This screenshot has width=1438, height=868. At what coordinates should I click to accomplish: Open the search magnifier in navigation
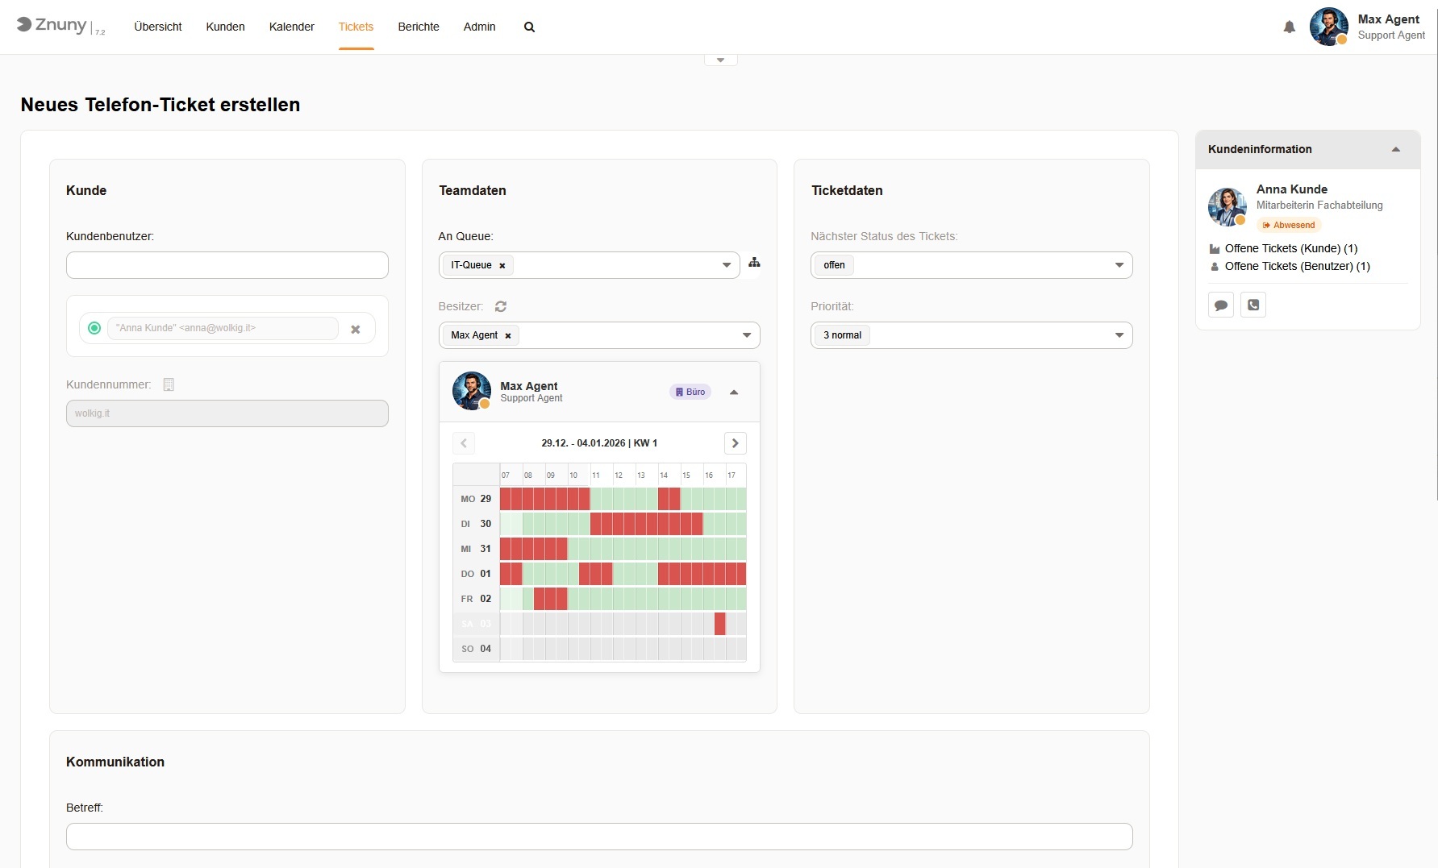(x=529, y=27)
